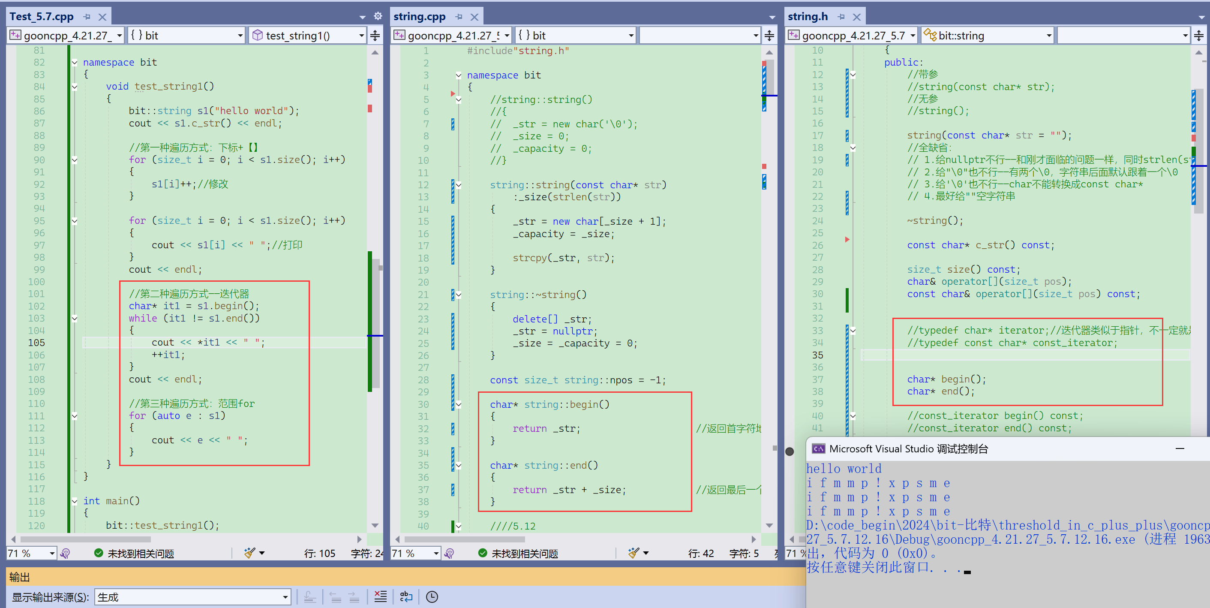
Task: Pin the Test_5.7.cpp tab
Action: [x=87, y=17]
